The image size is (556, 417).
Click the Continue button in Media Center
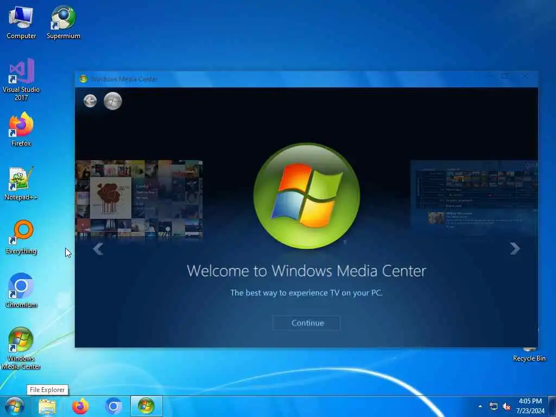(x=306, y=323)
